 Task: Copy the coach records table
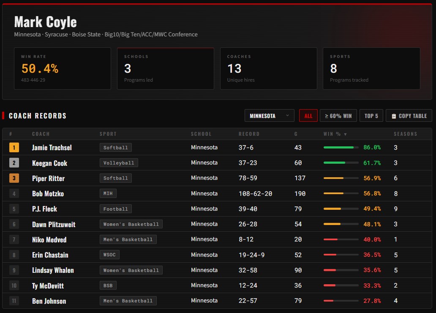pos(409,115)
